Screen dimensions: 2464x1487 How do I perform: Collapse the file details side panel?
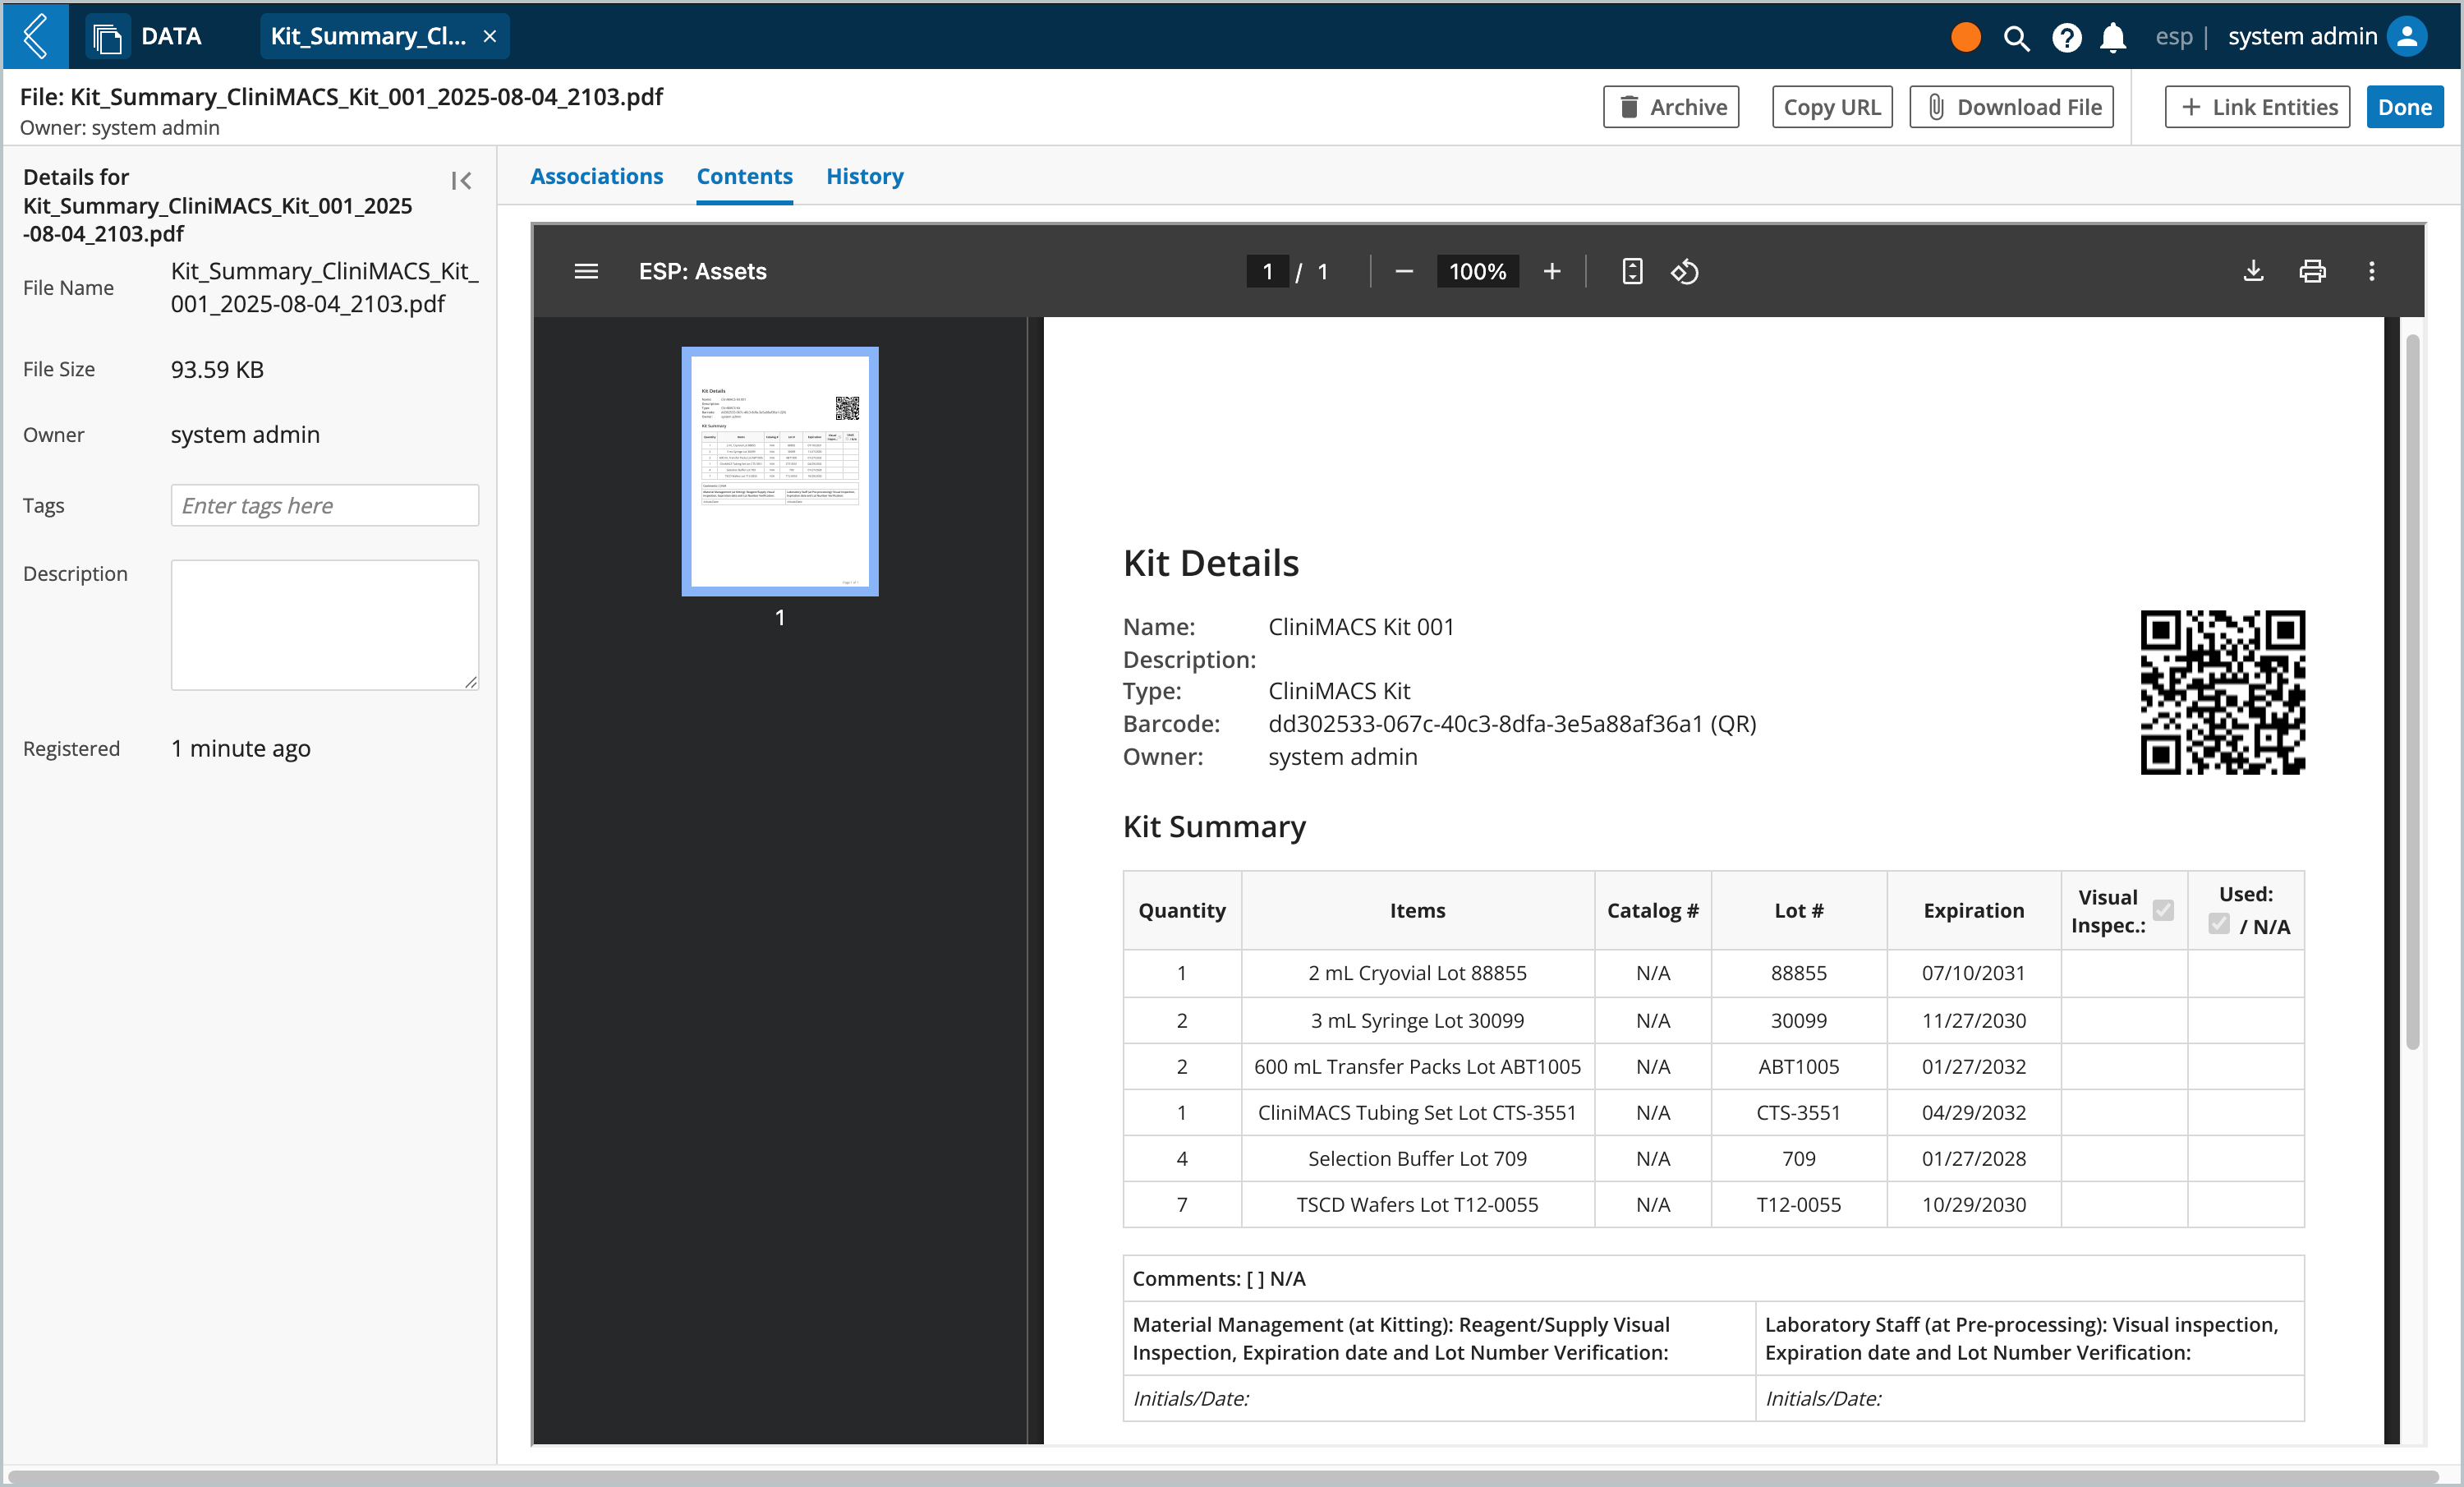(x=460, y=180)
